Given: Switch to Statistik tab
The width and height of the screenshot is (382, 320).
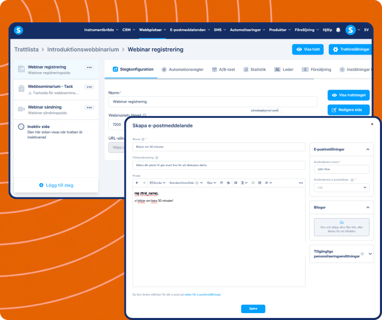Looking at the screenshot, I should (x=254, y=69).
